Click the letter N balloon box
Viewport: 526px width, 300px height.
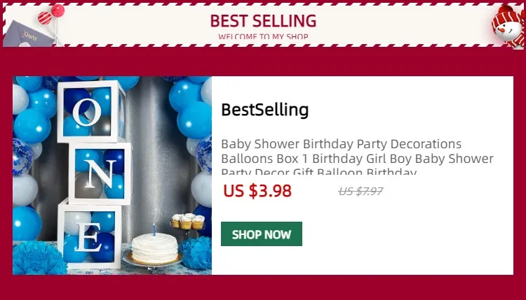(100, 173)
